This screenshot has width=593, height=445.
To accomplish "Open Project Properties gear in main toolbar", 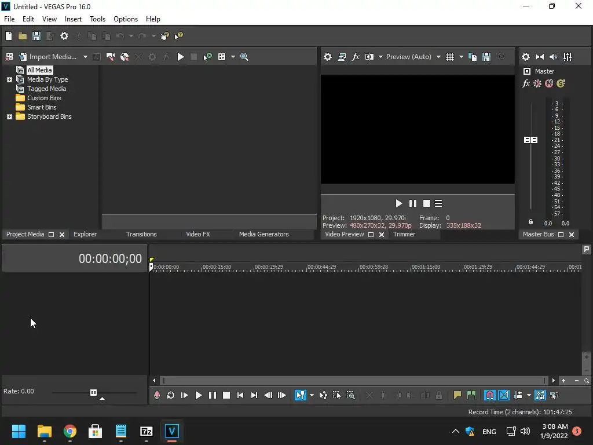I will coord(64,36).
